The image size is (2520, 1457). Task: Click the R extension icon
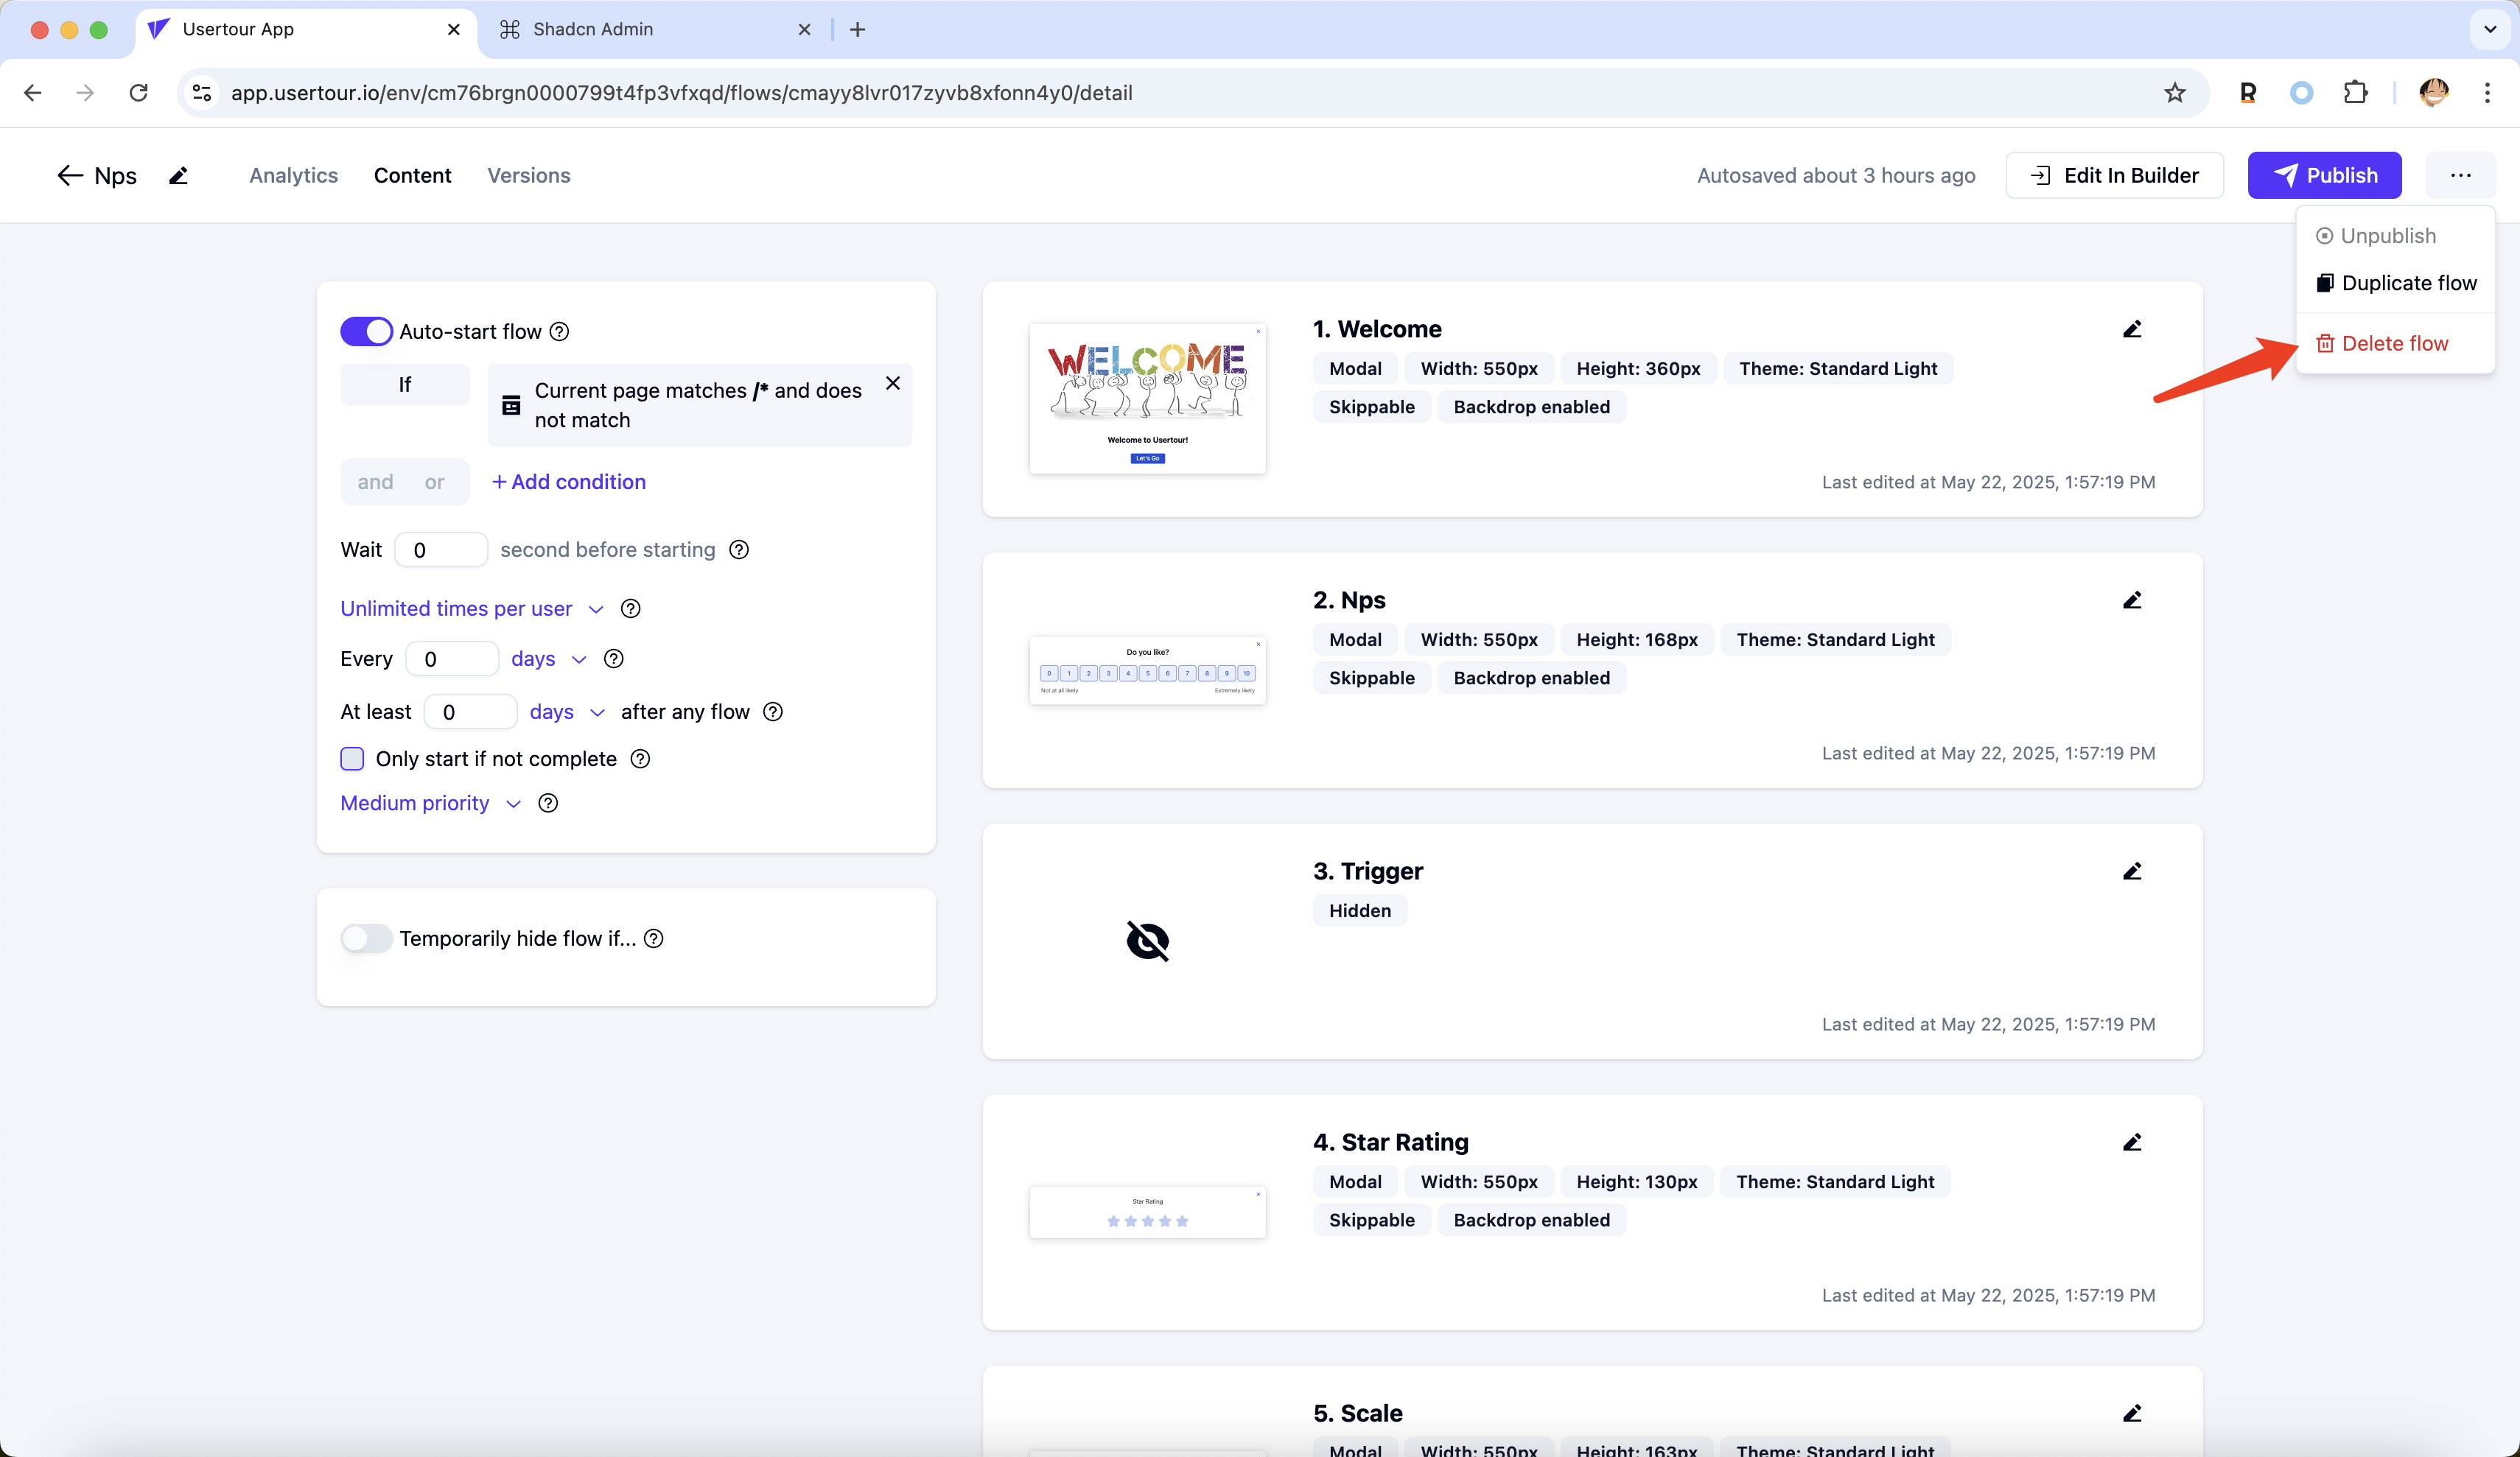coord(2248,93)
